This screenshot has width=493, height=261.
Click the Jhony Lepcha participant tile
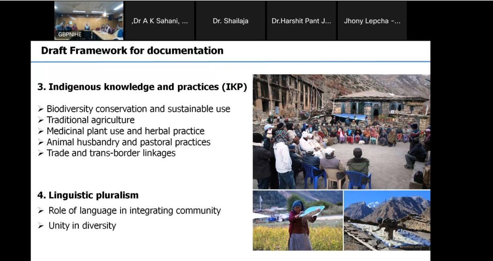pos(372,21)
